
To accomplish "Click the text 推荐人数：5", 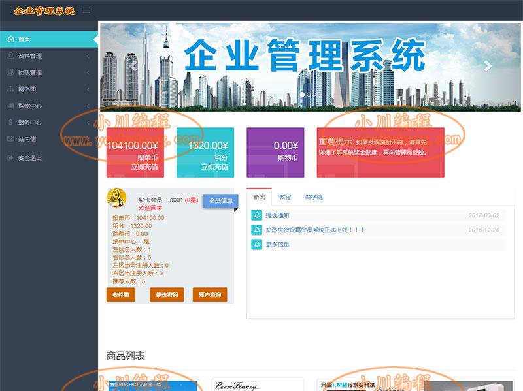I will [129, 281].
